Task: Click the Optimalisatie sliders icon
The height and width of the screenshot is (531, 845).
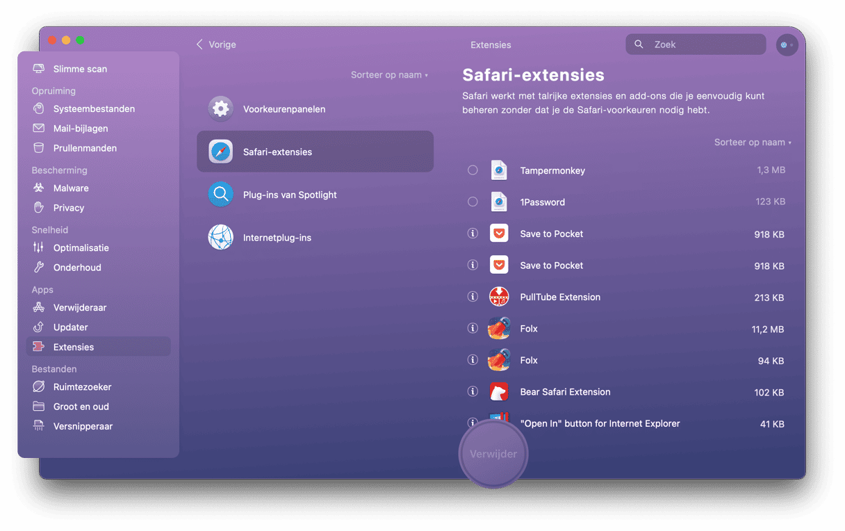Action: tap(39, 248)
